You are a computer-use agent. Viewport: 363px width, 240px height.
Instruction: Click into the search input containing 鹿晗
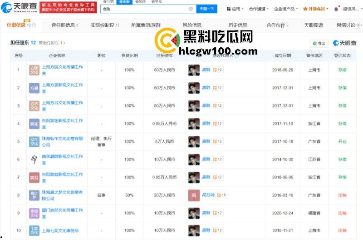(150, 9)
